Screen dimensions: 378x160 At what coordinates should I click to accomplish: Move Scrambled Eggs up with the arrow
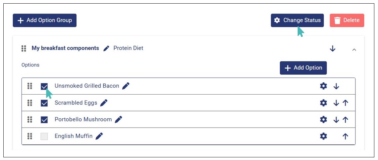coord(345,103)
